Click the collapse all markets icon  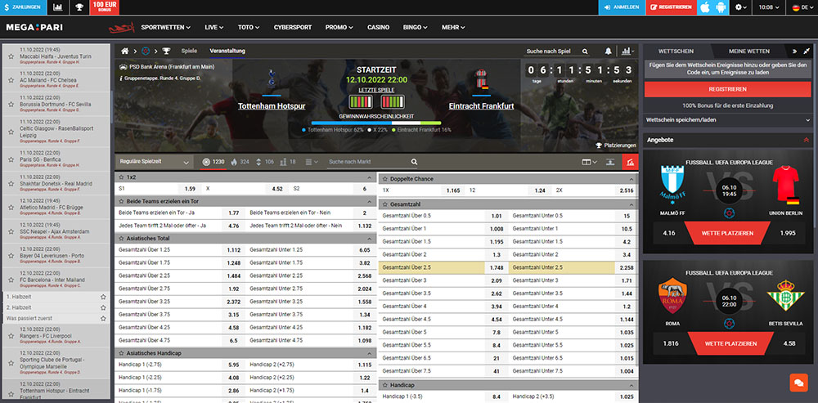pyautogui.click(x=609, y=162)
